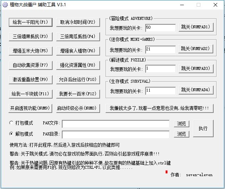Click the adventure mode level input field
The height and width of the screenshot is (189, 225).
(x=160, y=28)
